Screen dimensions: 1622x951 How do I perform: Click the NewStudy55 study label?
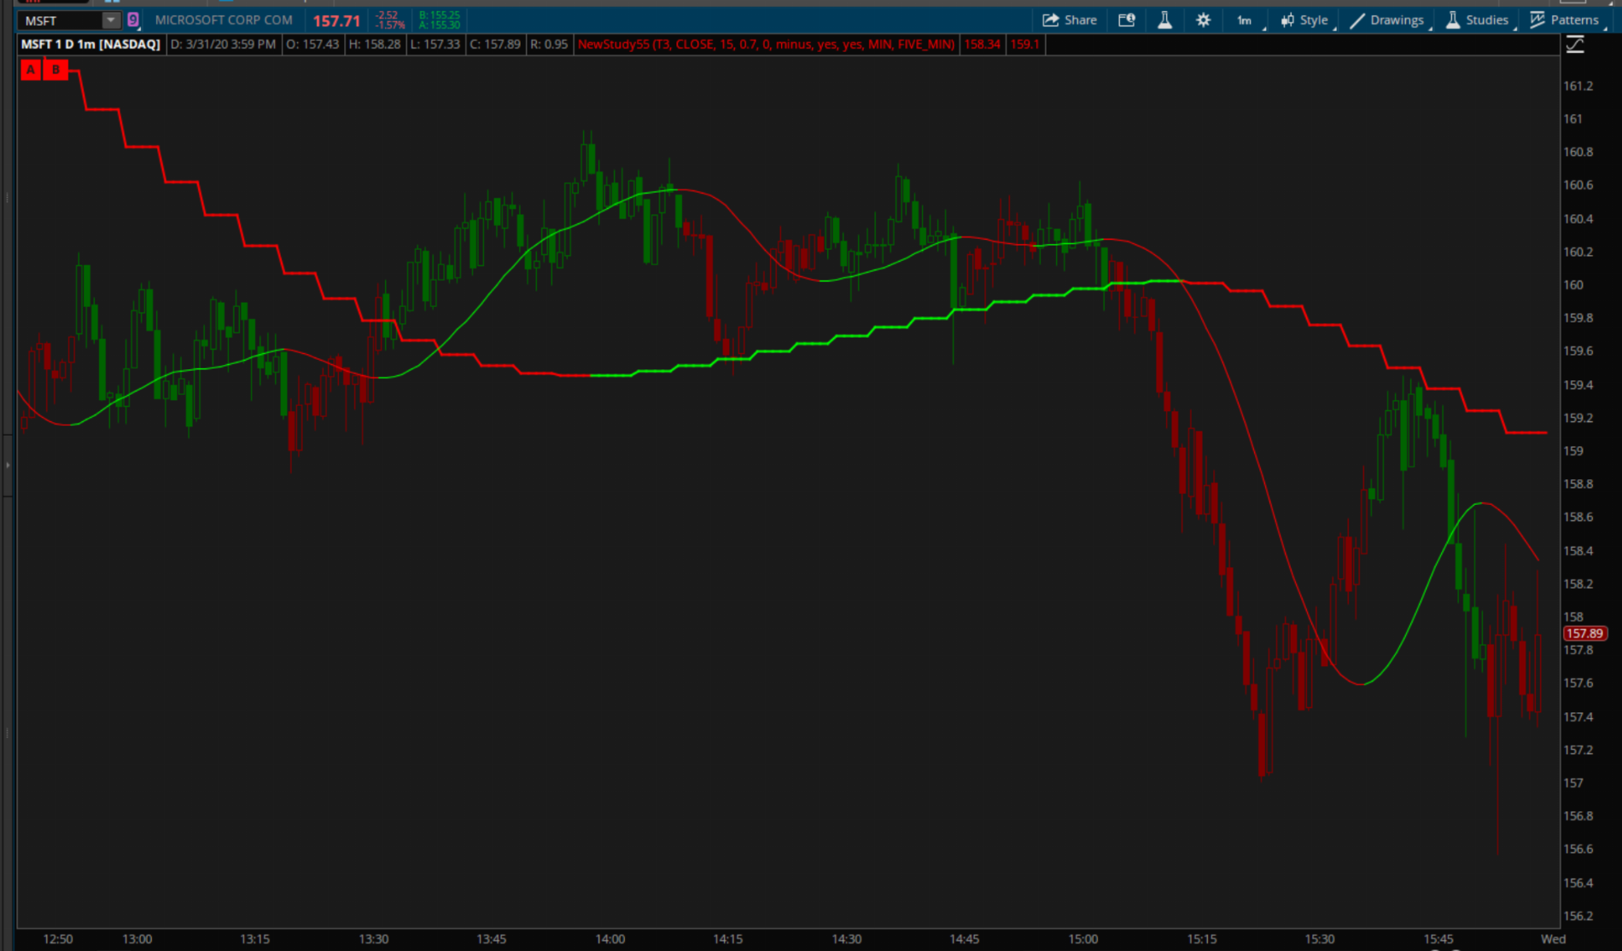coord(766,44)
